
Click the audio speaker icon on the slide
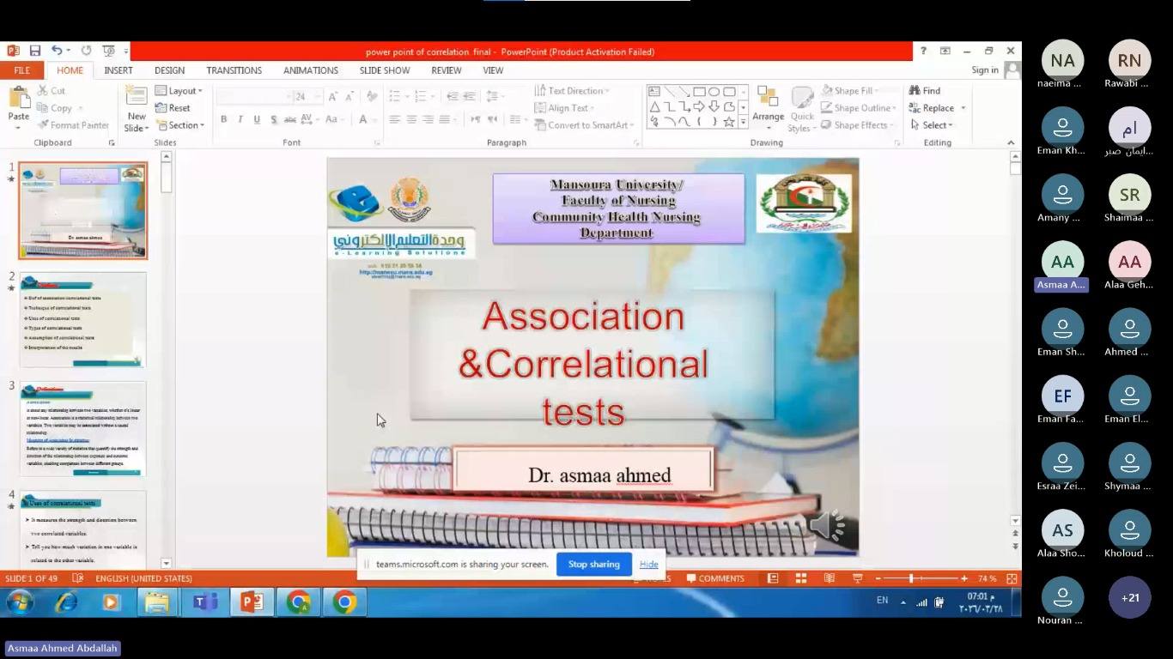click(x=827, y=526)
